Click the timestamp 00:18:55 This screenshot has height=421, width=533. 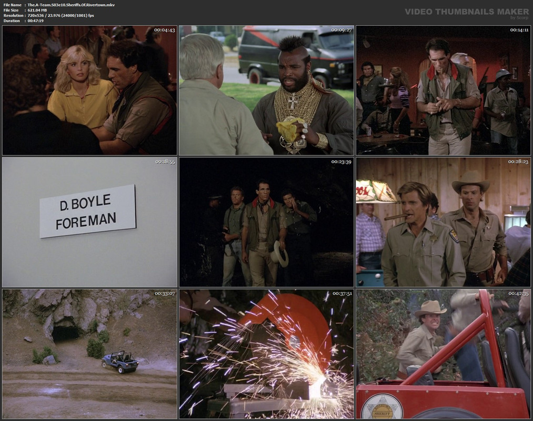click(165, 162)
